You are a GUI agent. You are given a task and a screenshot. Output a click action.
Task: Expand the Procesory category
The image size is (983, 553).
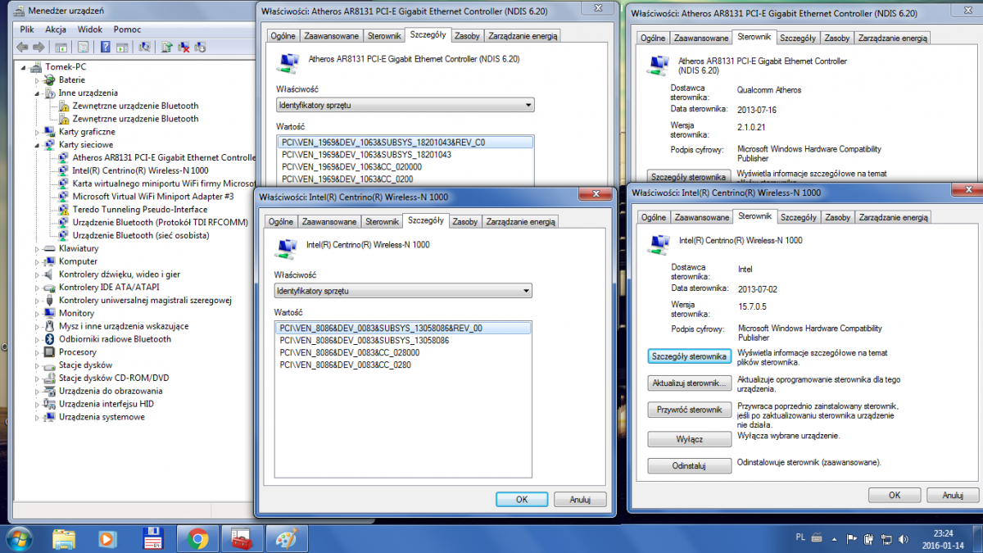[x=37, y=352]
